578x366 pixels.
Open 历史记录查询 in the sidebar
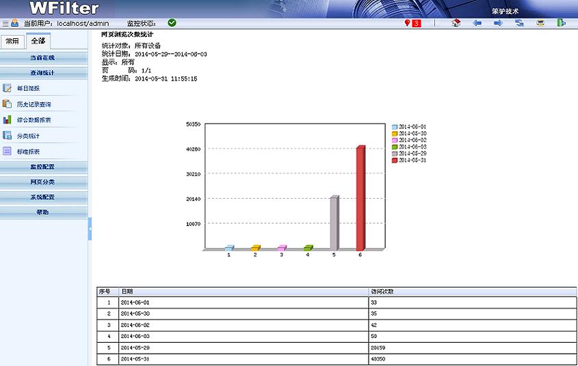pos(34,104)
